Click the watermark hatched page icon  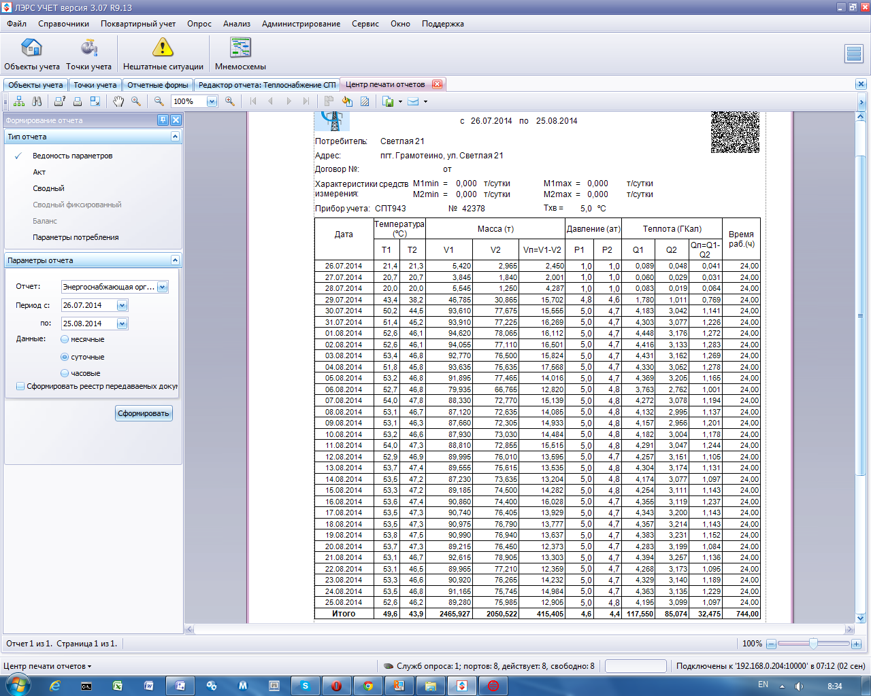tap(365, 101)
